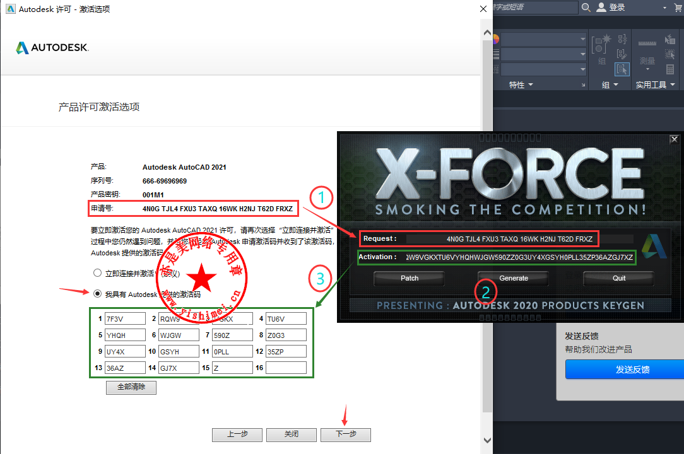This screenshot has width=684, height=454.
Task: Click activation code field 15 containing Z
Action: [x=232, y=368]
